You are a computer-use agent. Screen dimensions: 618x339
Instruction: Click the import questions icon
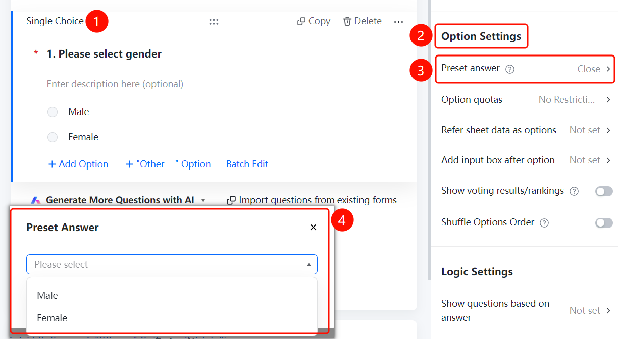coord(231,200)
